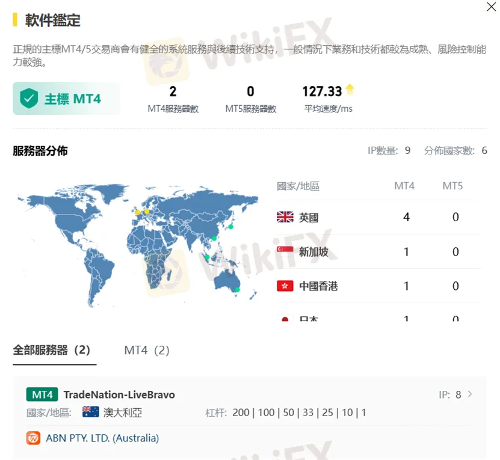This screenshot has width=500, height=460.
Task: Click the green shield MT4 badge icon
Action: tap(28, 99)
